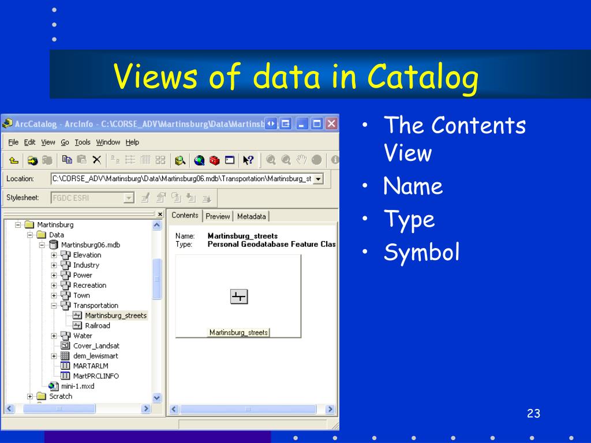Collapse the Data folder
This screenshot has width=591, height=443.
[x=30, y=235]
